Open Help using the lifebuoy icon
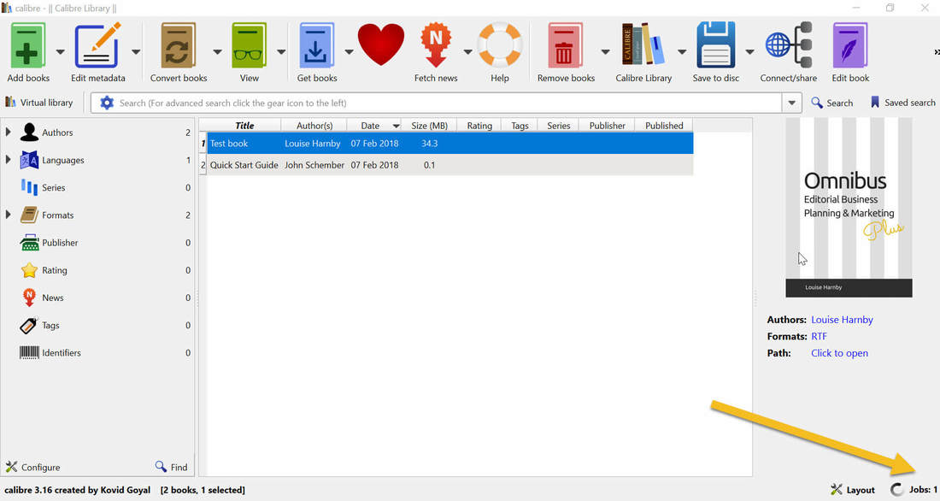940x501 pixels. [x=499, y=47]
